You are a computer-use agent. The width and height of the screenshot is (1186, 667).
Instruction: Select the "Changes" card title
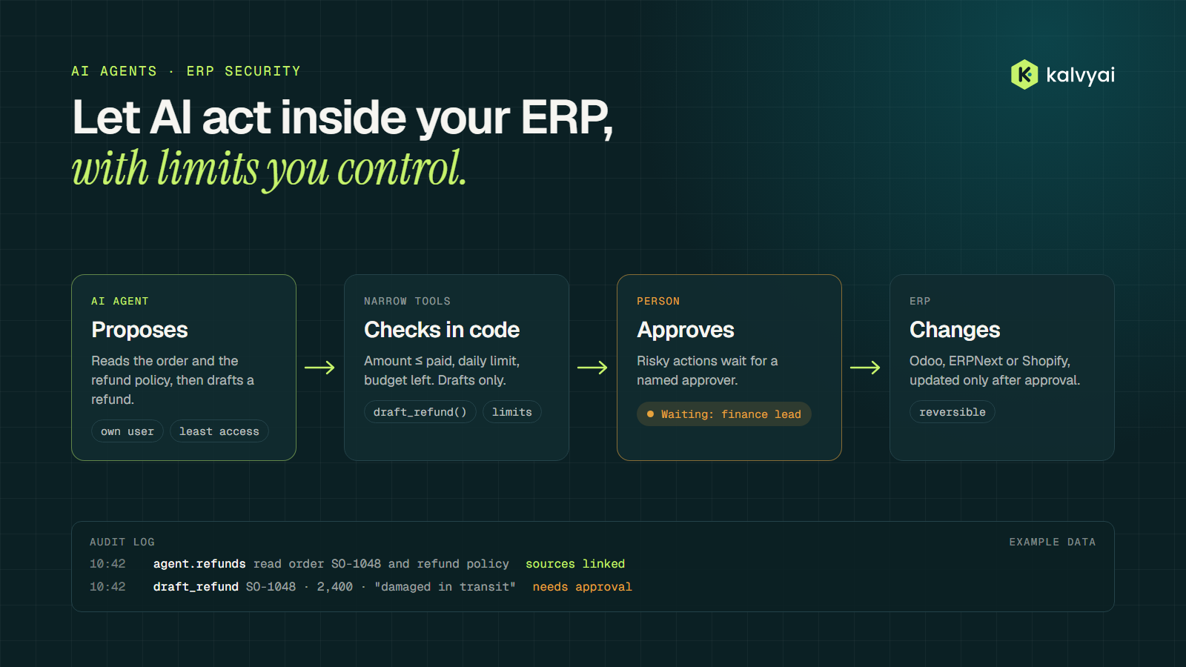tap(955, 330)
